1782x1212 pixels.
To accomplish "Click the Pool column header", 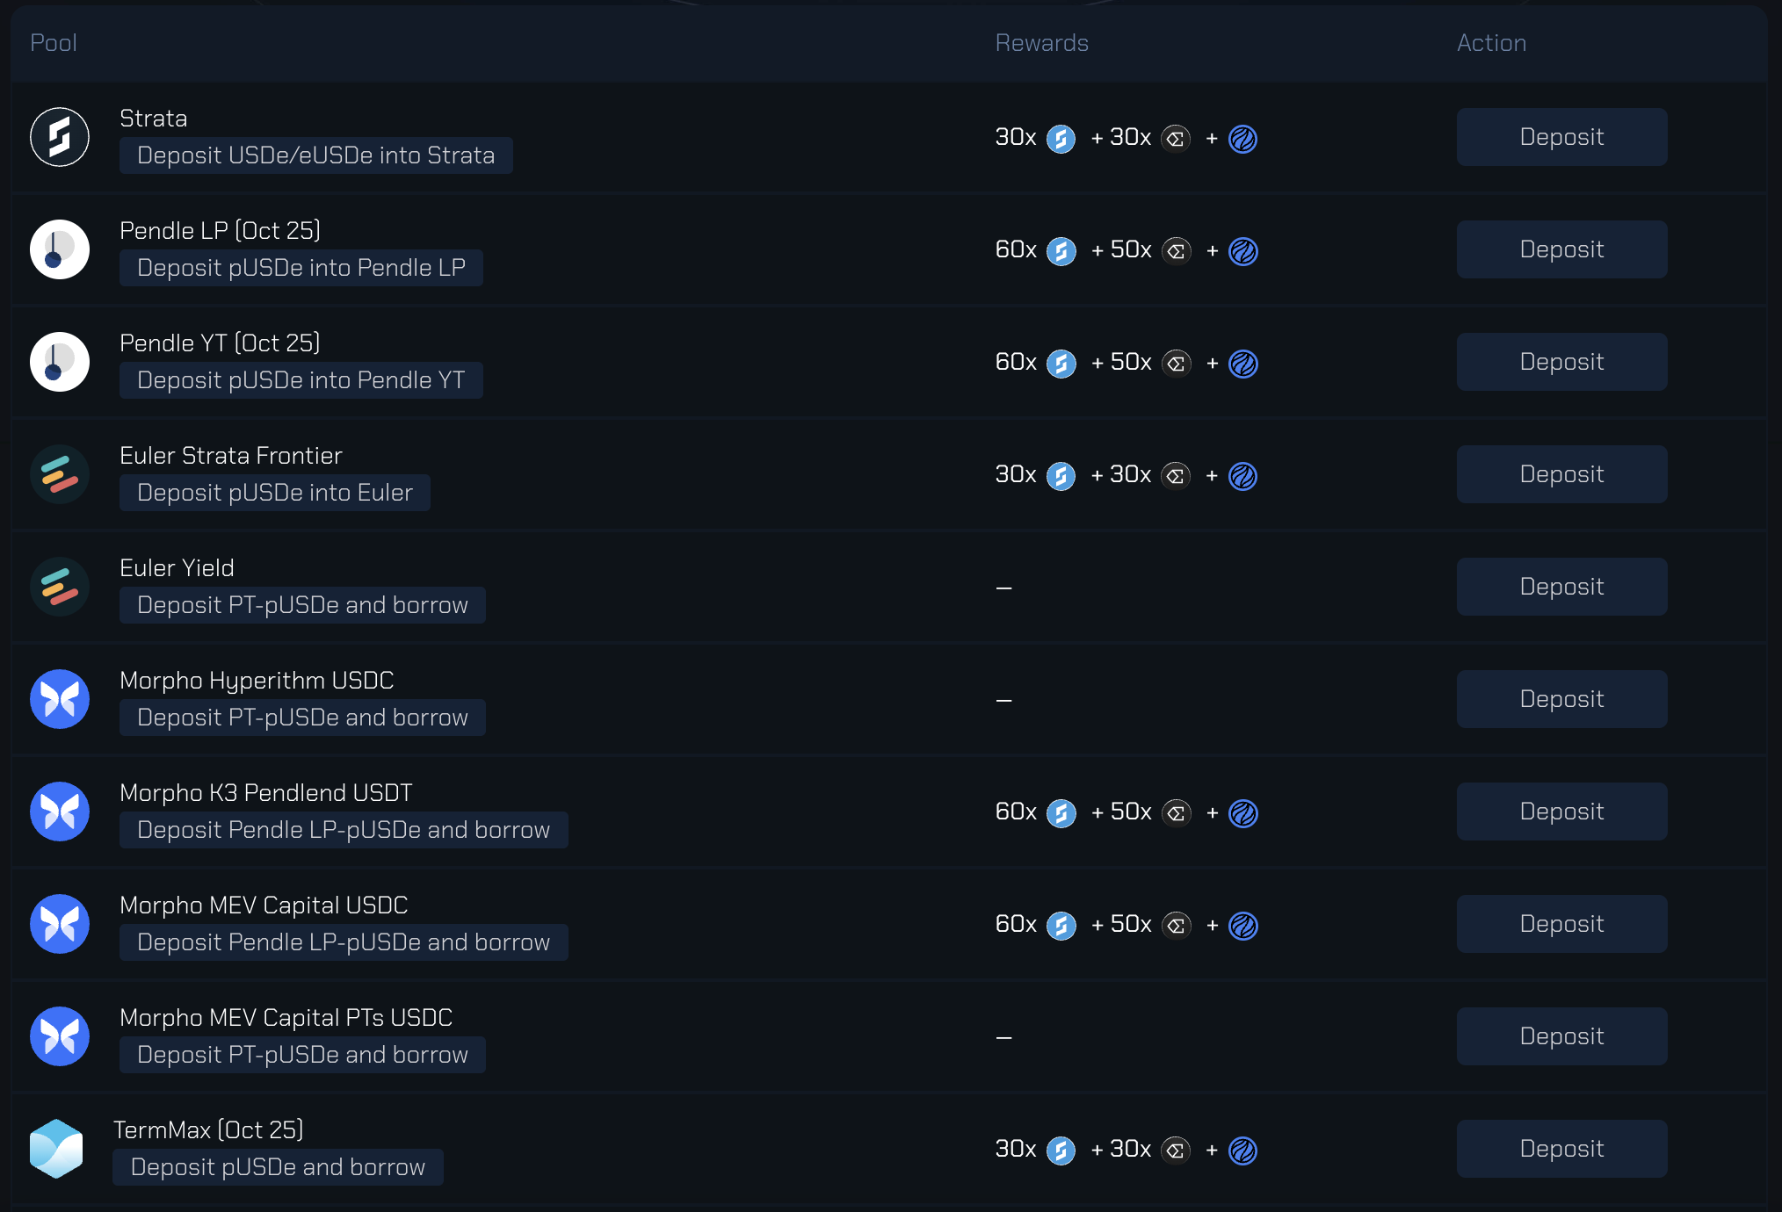I will click(x=54, y=43).
